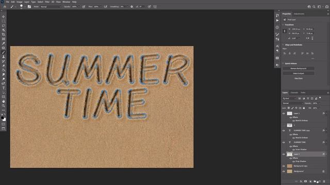This screenshot has width=330, height=185.
Task: Select the Move tool
Action: coord(4,16)
